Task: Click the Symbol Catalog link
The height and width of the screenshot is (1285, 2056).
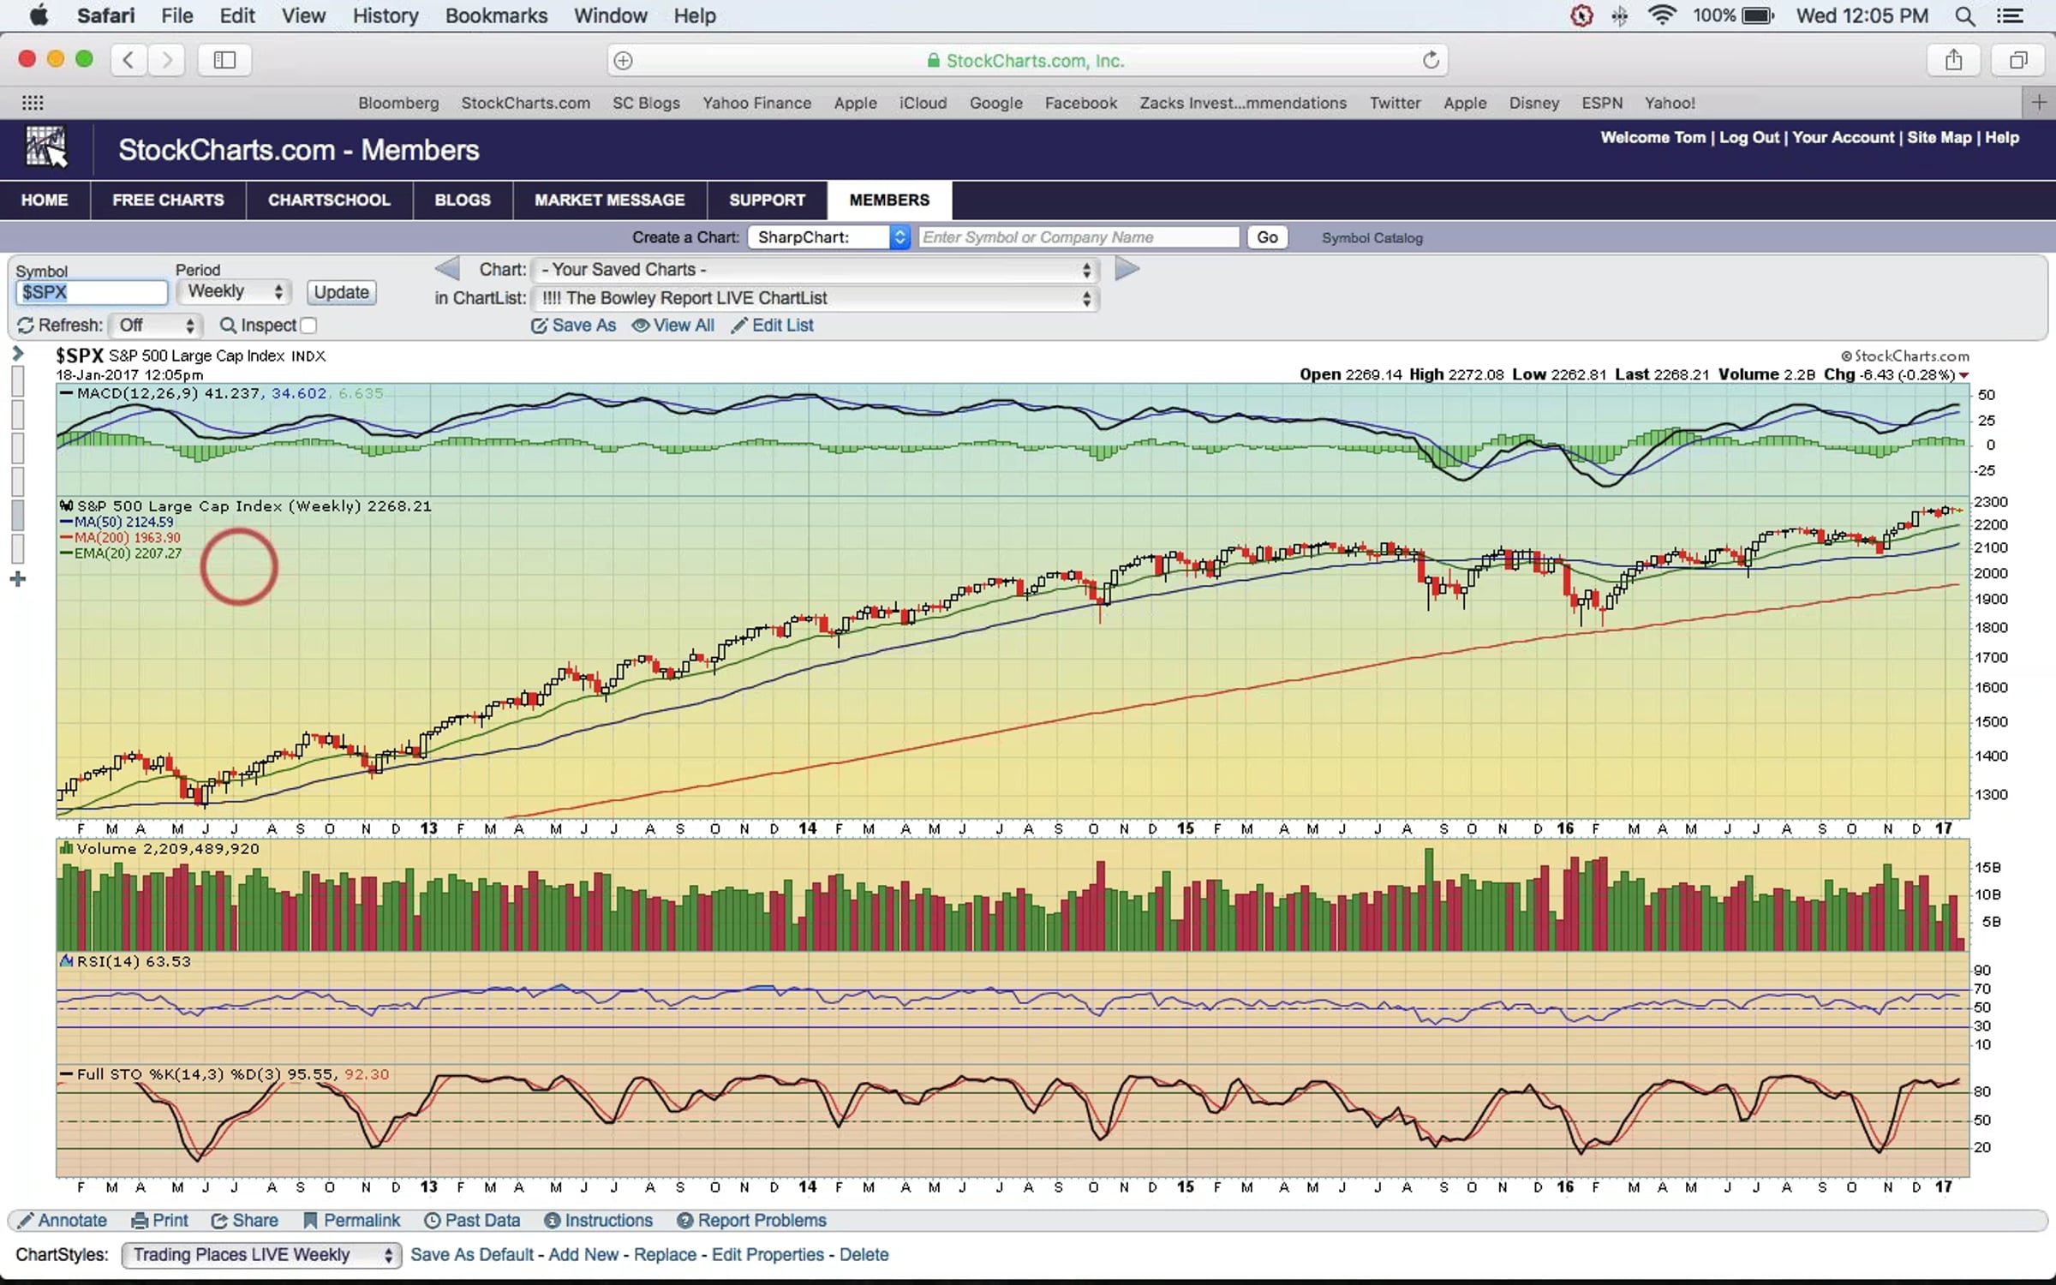Action: click(x=1372, y=238)
